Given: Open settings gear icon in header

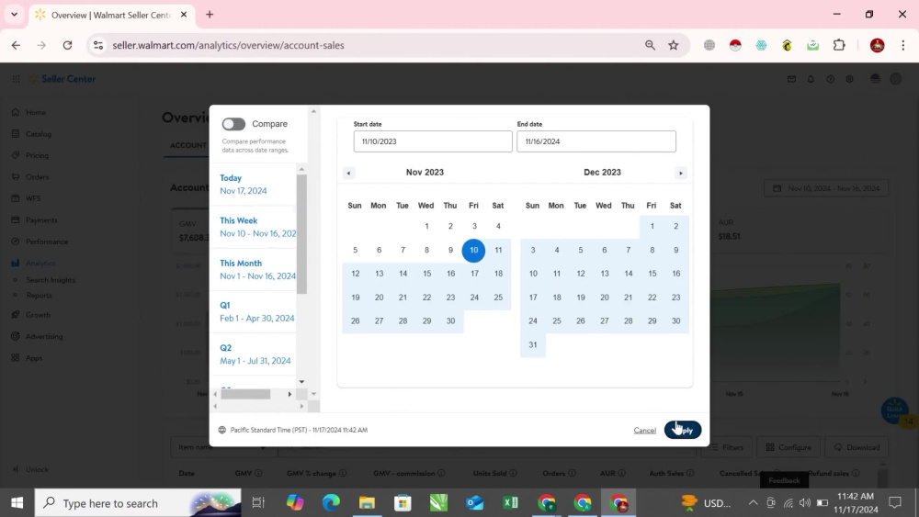Looking at the screenshot, I should [849, 79].
